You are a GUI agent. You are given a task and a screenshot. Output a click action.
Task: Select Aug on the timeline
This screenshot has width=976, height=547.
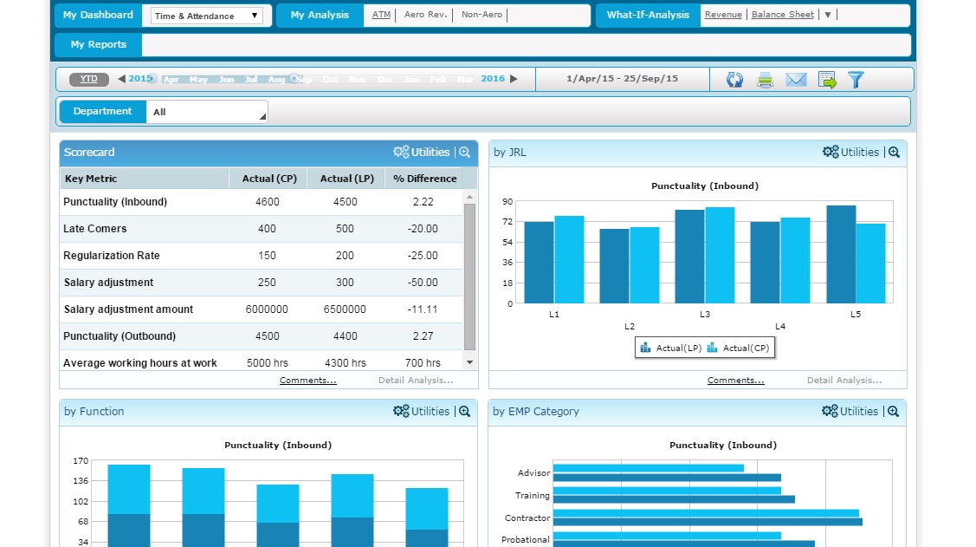pyautogui.click(x=276, y=80)
